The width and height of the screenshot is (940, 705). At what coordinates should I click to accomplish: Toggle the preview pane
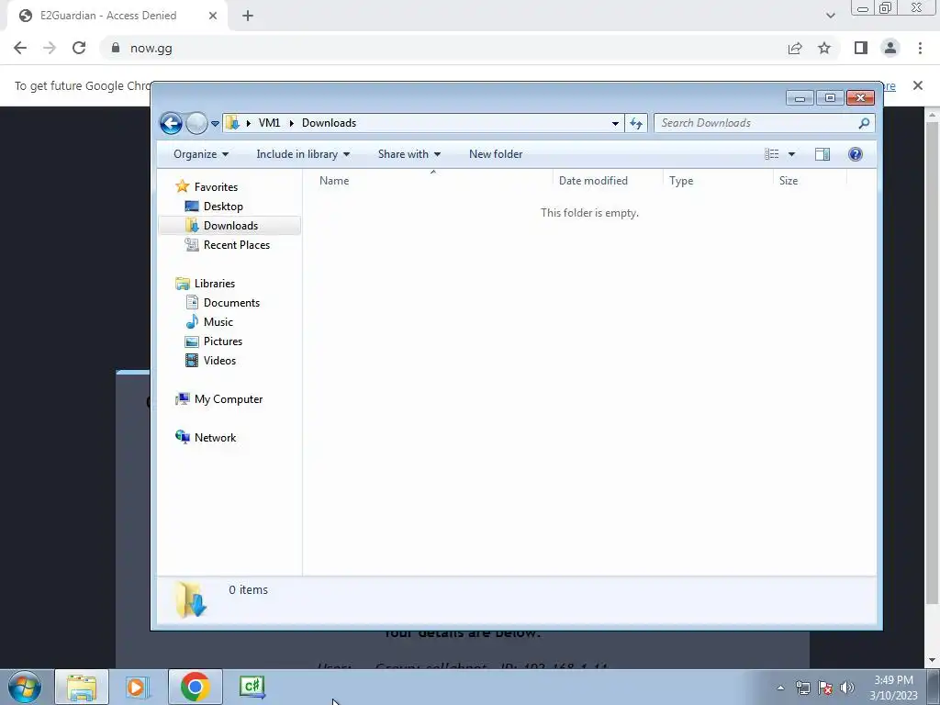click(822, 154)
